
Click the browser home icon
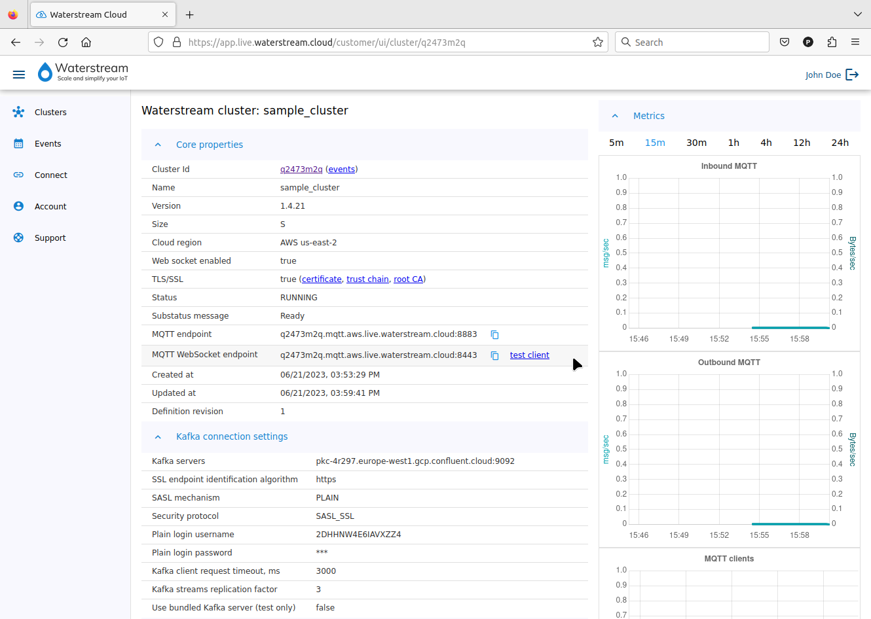86,42
